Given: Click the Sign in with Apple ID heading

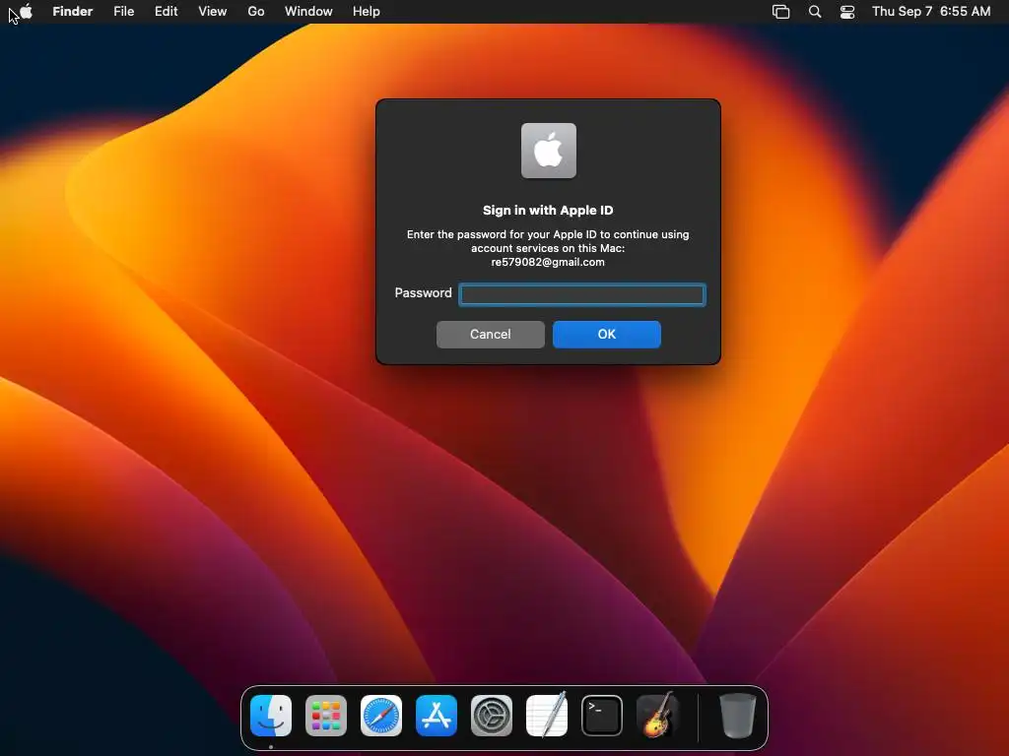Looking at the screenshot, I should [548, 211].
